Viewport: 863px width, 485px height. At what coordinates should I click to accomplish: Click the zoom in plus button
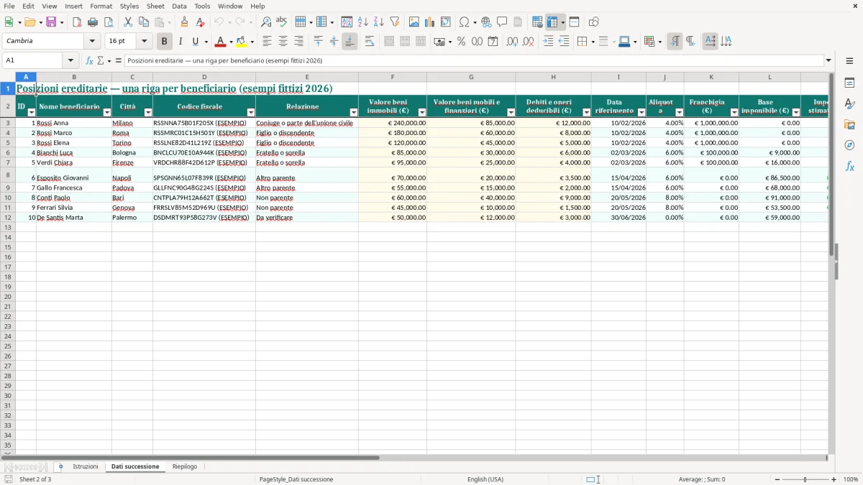pyautogui.click(x=834, y=479)
